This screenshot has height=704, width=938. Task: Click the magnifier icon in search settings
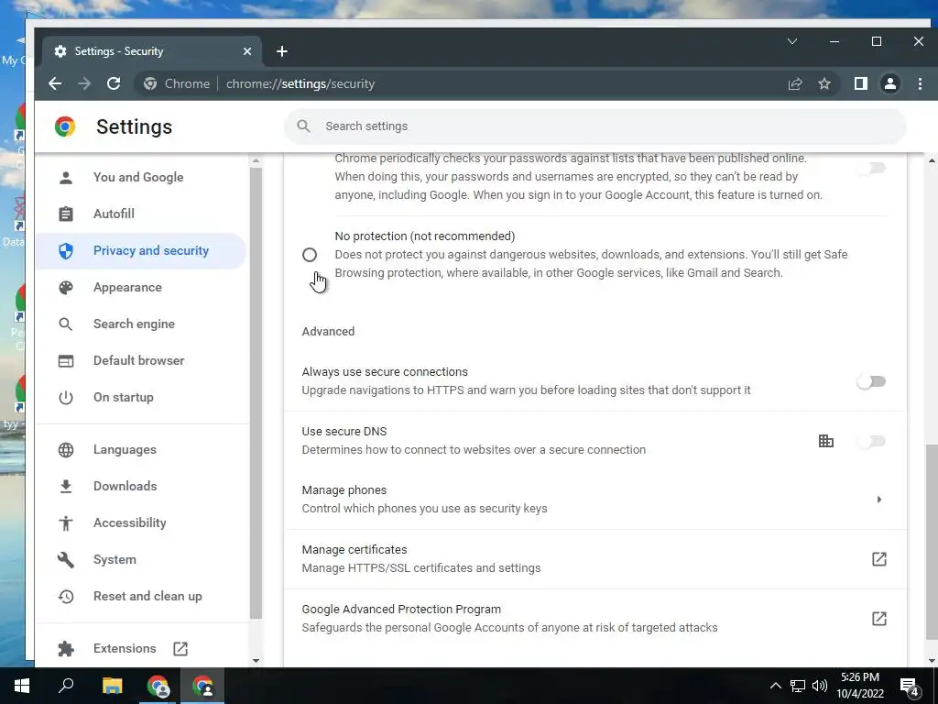click(304, 126)
